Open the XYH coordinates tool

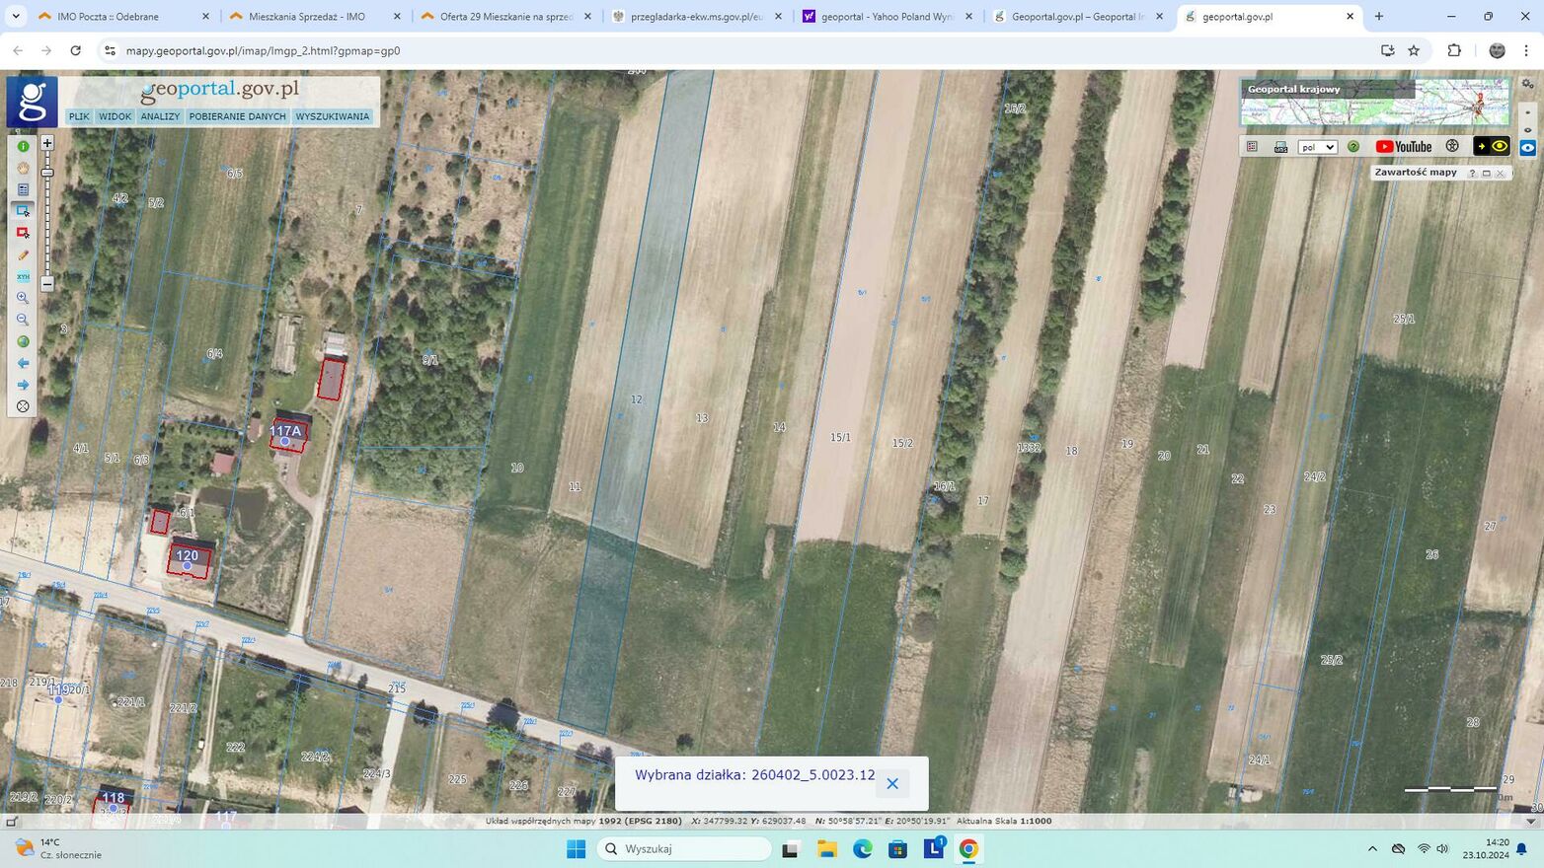(23, 276)
